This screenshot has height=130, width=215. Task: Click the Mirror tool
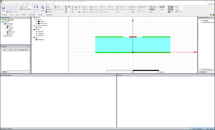[86, 12]
